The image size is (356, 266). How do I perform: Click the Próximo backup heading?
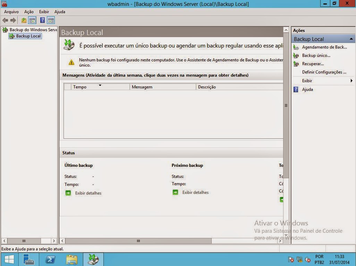tap(187, 165)
